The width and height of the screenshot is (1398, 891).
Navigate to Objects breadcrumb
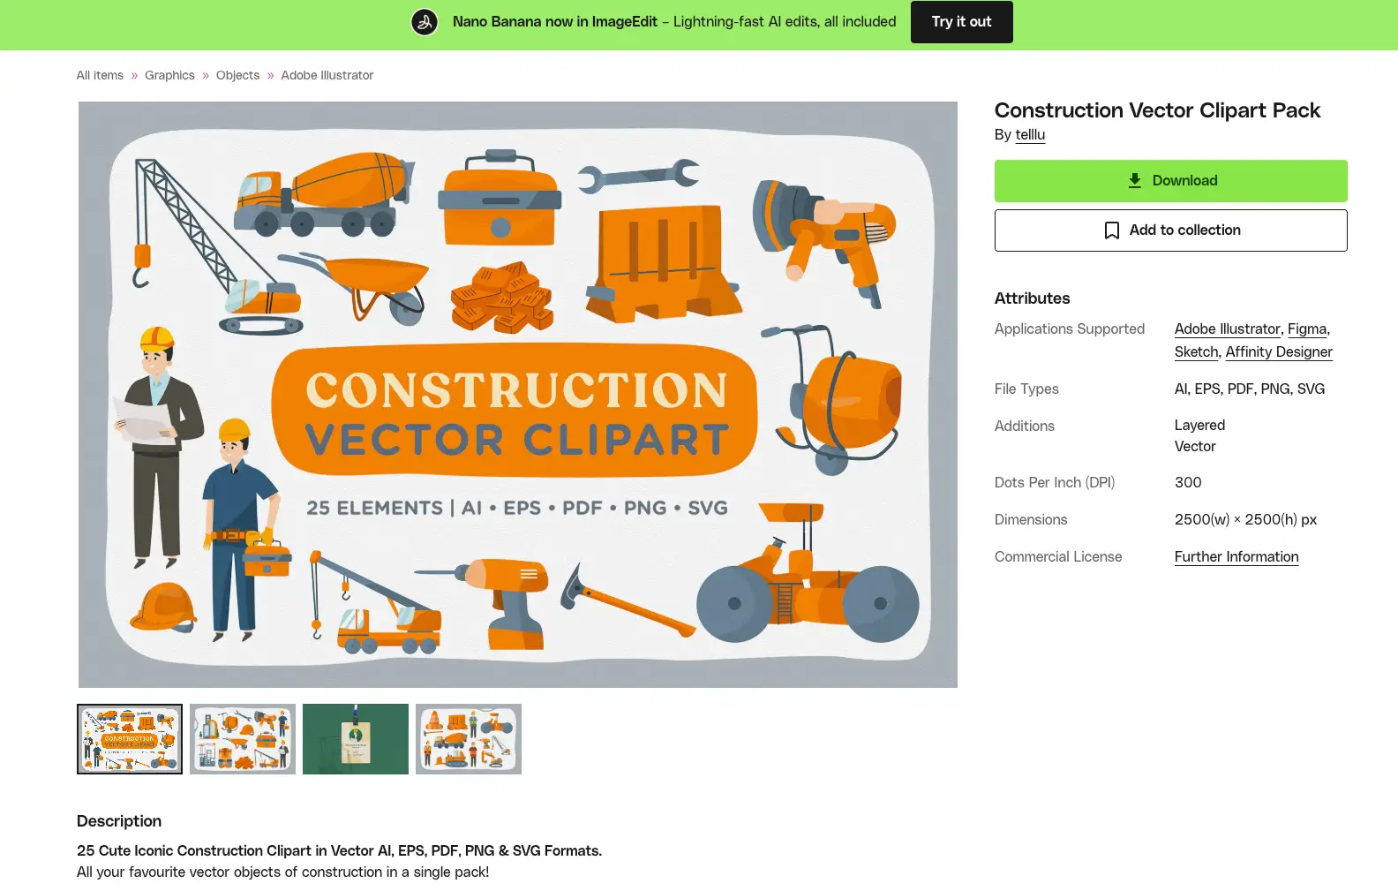click(237, 75)
